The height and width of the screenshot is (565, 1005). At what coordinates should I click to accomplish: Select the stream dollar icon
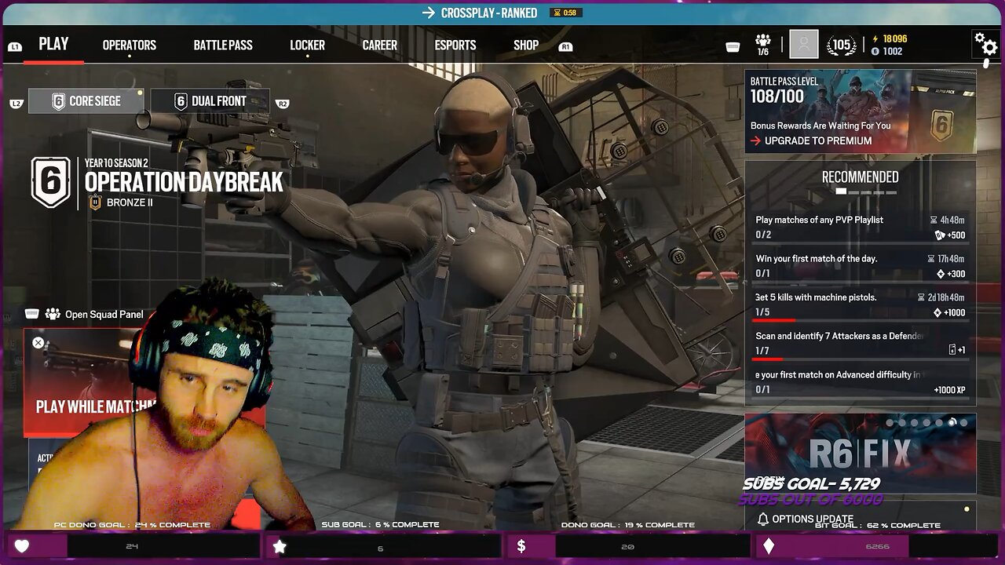[521, 546]
